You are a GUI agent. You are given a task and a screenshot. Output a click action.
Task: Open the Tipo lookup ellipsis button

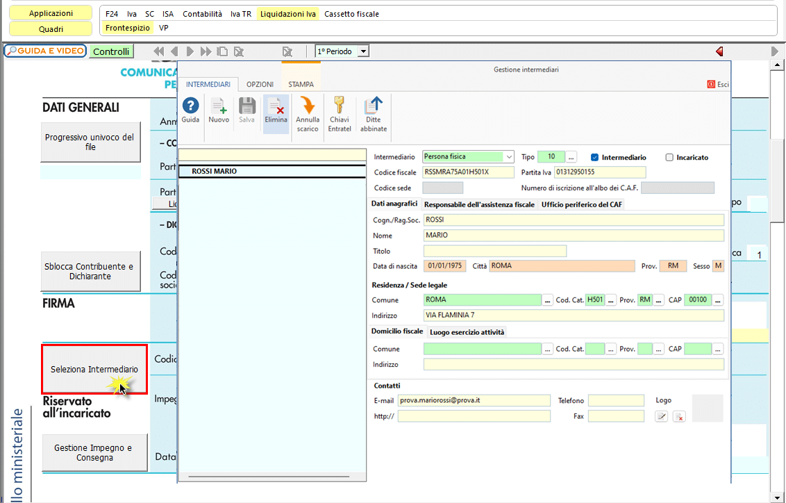tap(572, 157)
